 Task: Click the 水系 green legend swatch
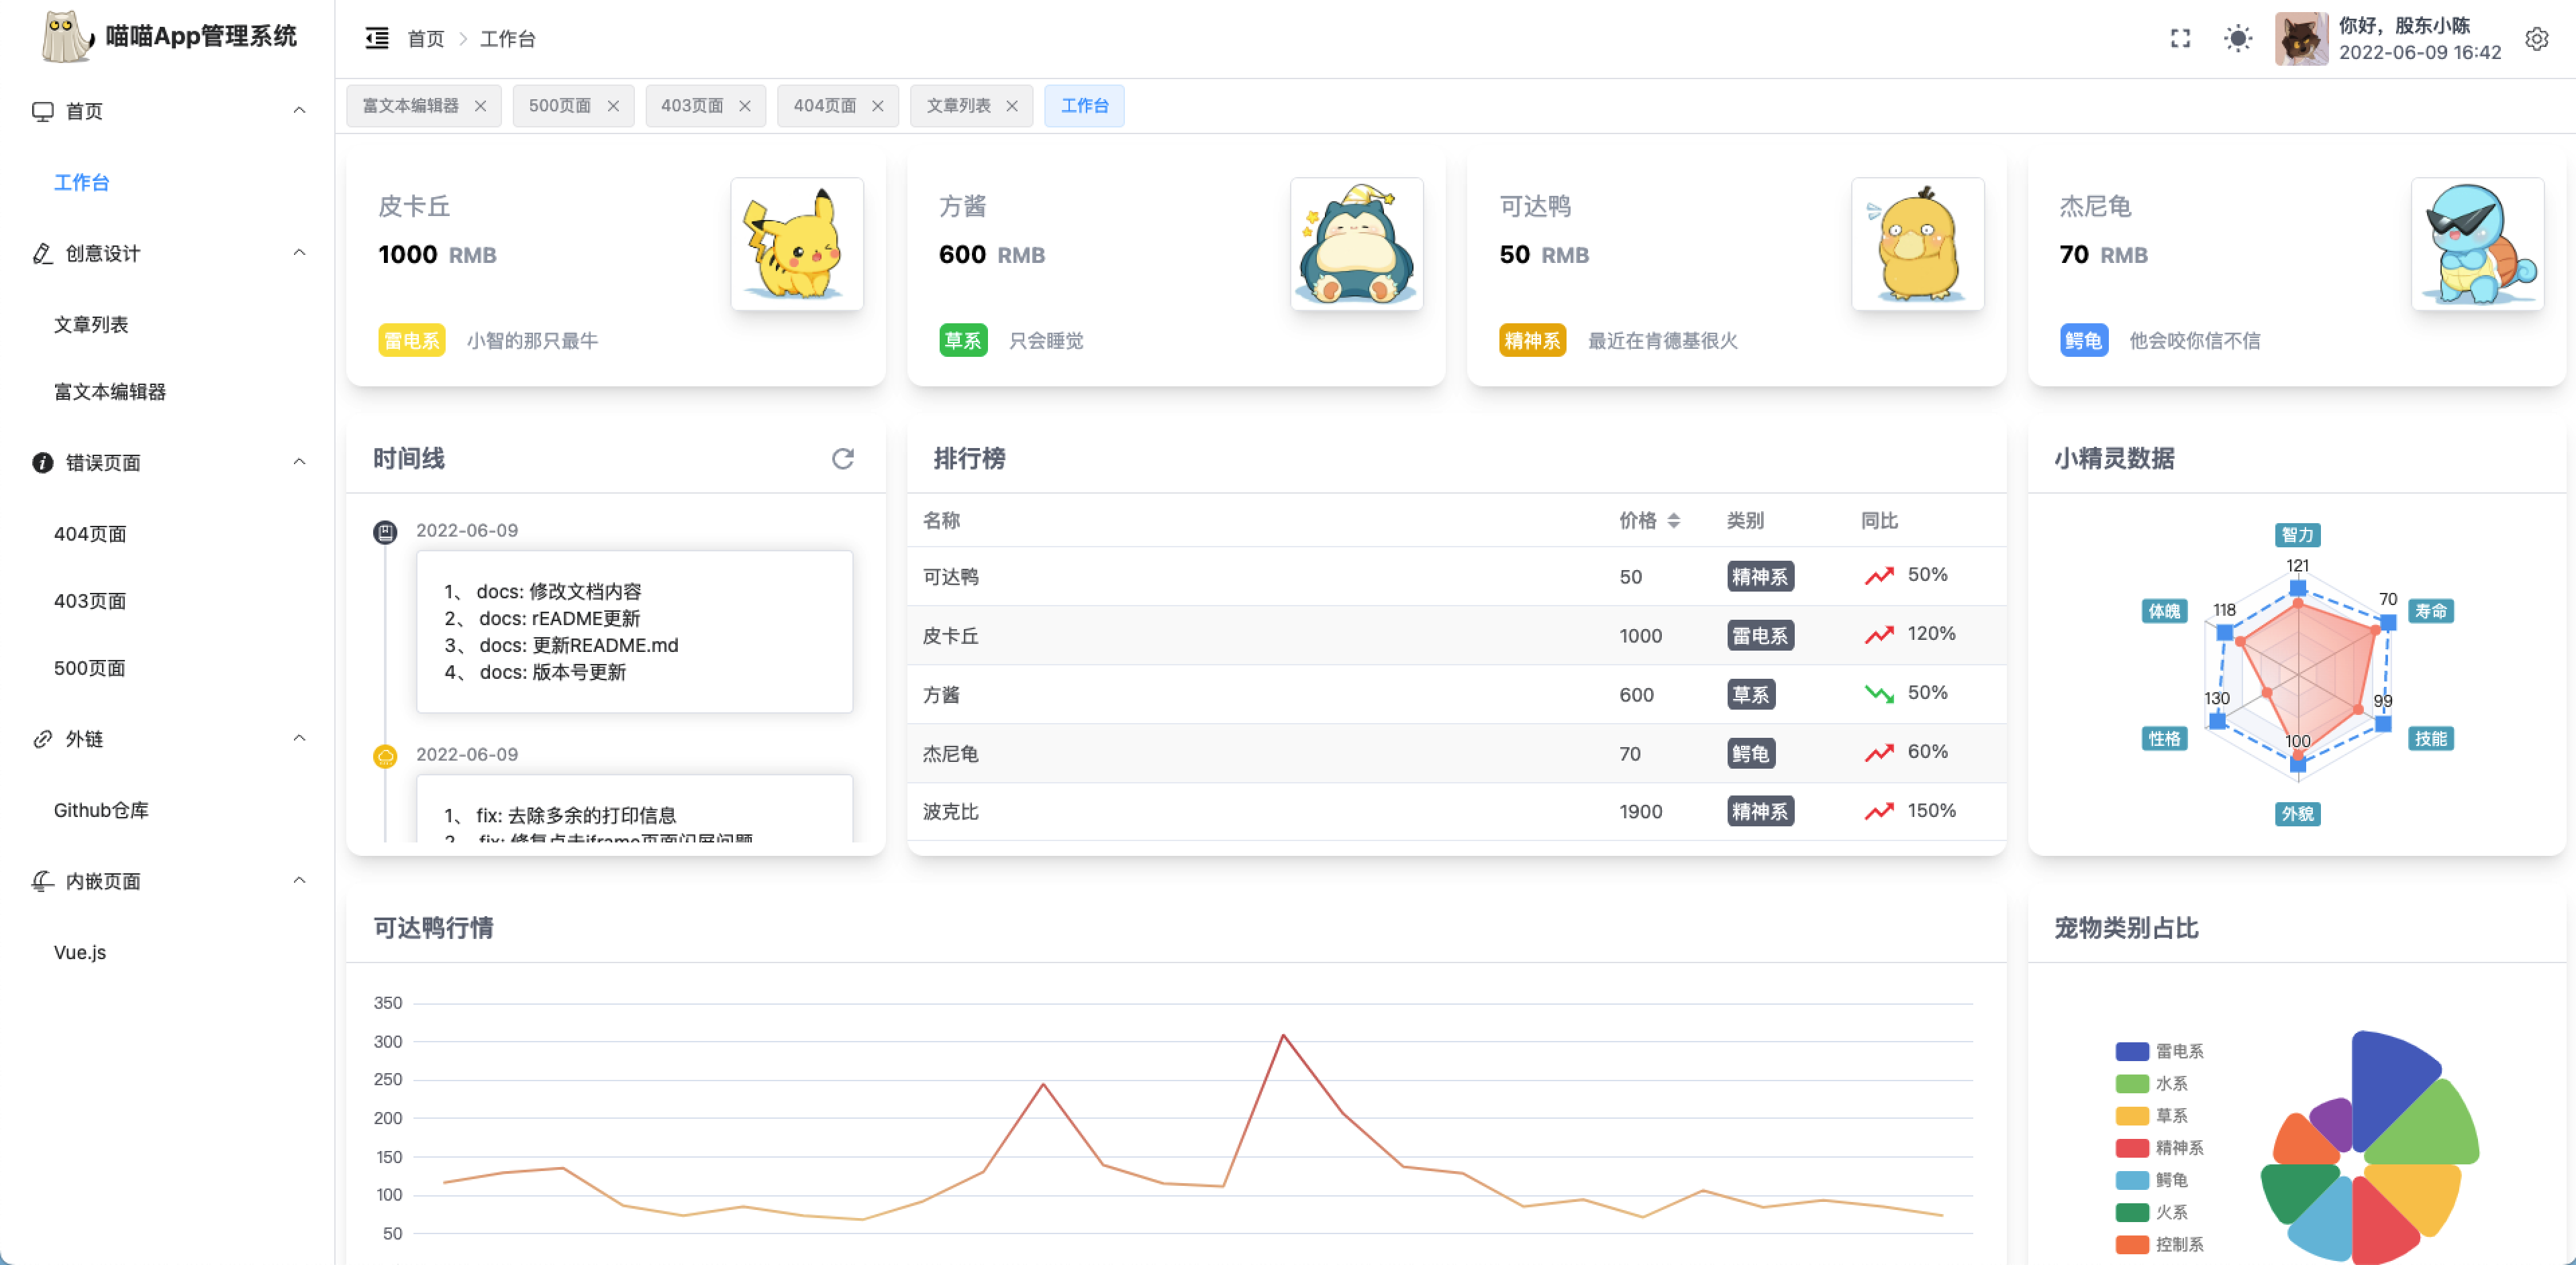point(2132,1083)
